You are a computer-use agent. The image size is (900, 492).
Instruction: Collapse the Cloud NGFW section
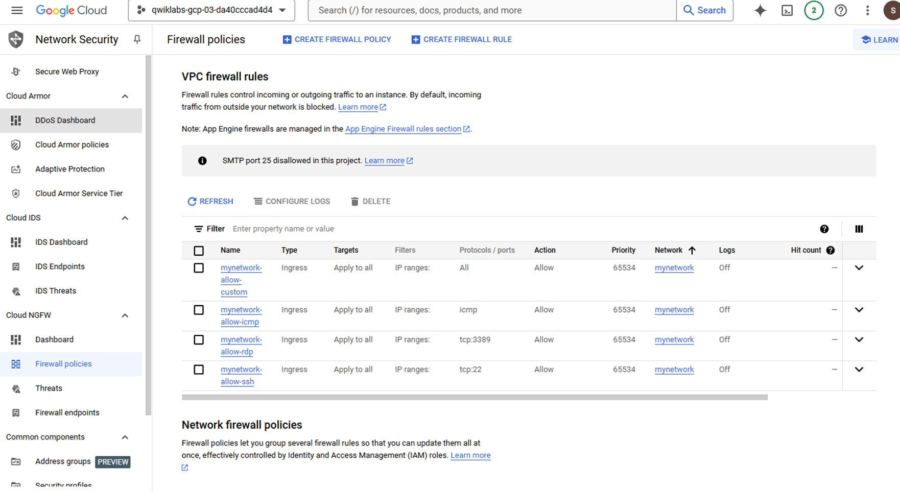coord(125,315)
